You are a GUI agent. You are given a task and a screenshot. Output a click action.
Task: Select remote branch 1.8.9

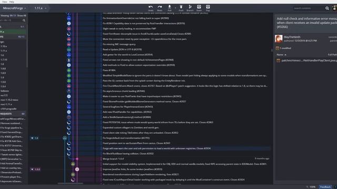pos(3,73)
